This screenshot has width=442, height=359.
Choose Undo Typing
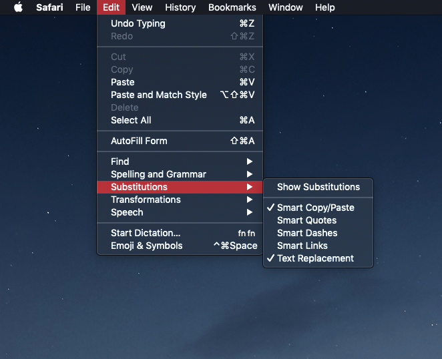pyautogui.click(x=180, y=23)
